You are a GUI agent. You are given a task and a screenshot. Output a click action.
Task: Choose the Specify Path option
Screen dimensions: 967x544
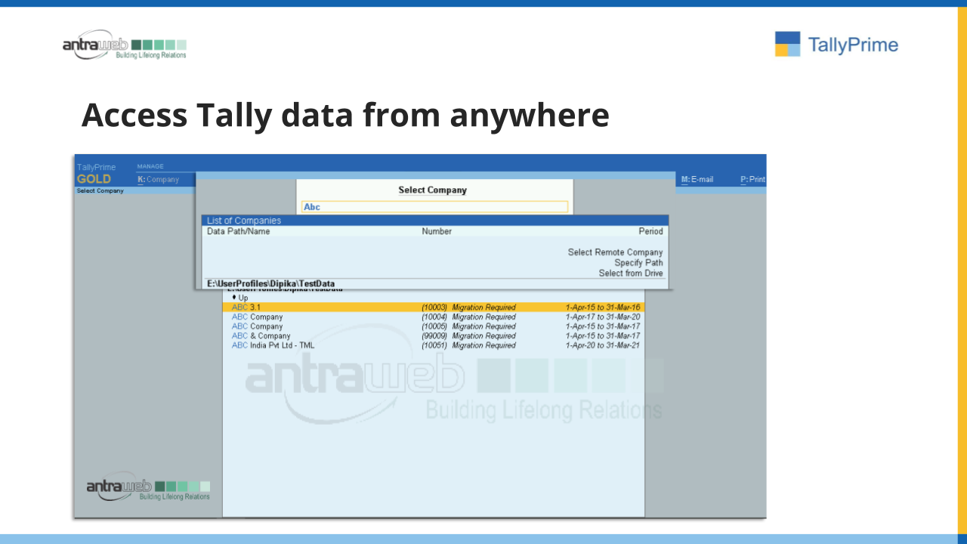coord(638,263)
